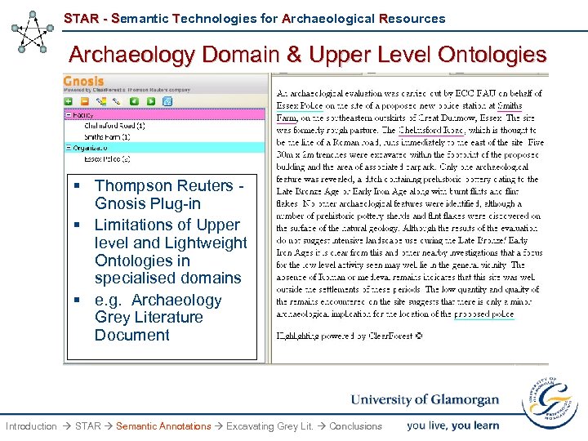Select Smiths Farm (1) tree entry

click(107, 137)
